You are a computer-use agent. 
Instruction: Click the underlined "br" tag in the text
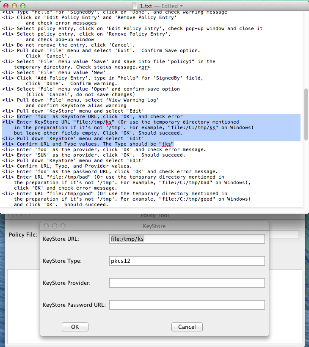(x=144, y=67)
